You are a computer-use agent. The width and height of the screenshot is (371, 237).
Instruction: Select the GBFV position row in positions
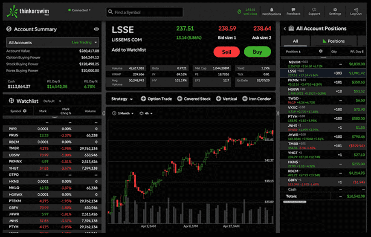pos(323,182)
